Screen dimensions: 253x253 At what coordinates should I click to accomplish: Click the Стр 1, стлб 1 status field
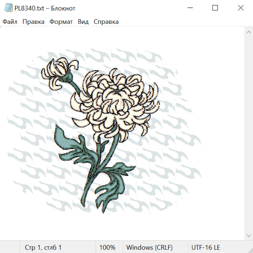point(43,247)
